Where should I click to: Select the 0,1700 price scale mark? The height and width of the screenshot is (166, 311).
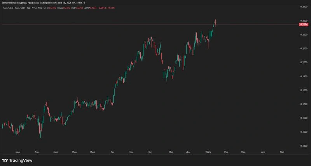(304, 104)
